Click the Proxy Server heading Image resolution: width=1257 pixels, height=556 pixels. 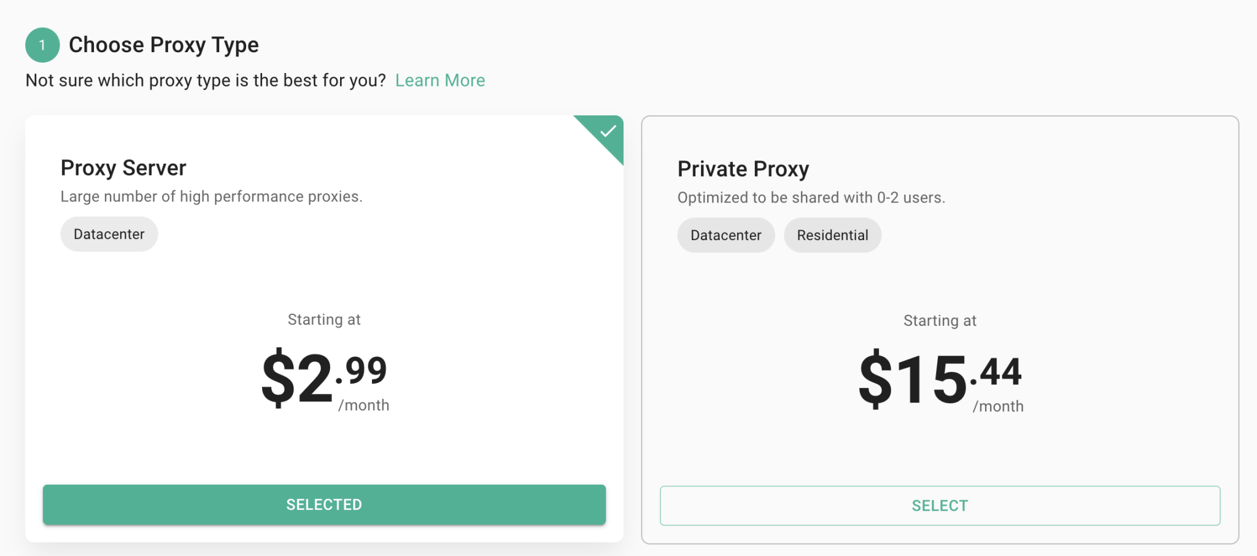pos(123,168)
